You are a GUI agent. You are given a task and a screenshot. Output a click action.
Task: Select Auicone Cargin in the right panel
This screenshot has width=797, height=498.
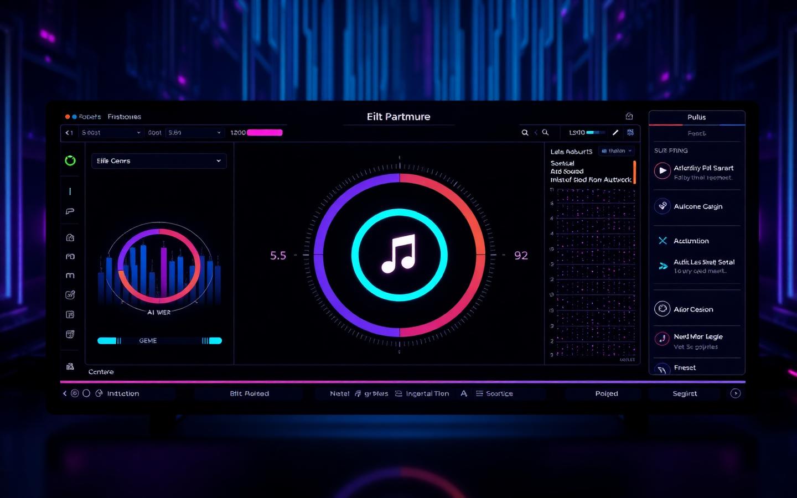tap(698, 206)
